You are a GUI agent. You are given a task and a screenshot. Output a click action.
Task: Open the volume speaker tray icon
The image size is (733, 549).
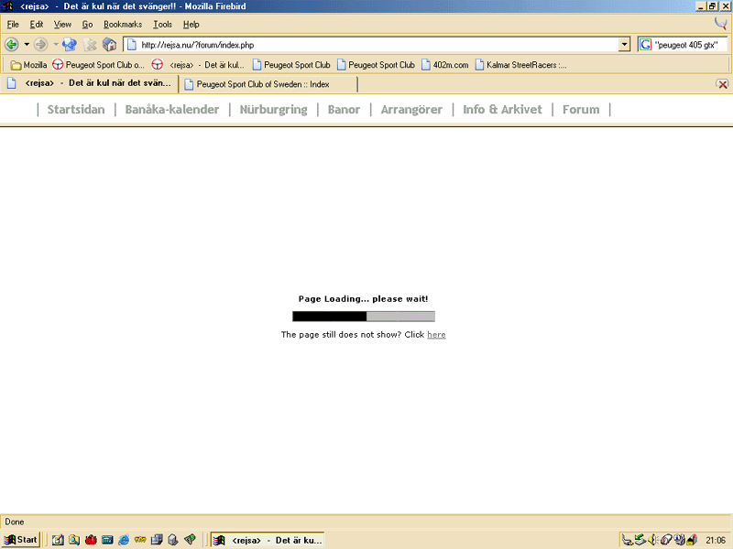tap(652, 540)
